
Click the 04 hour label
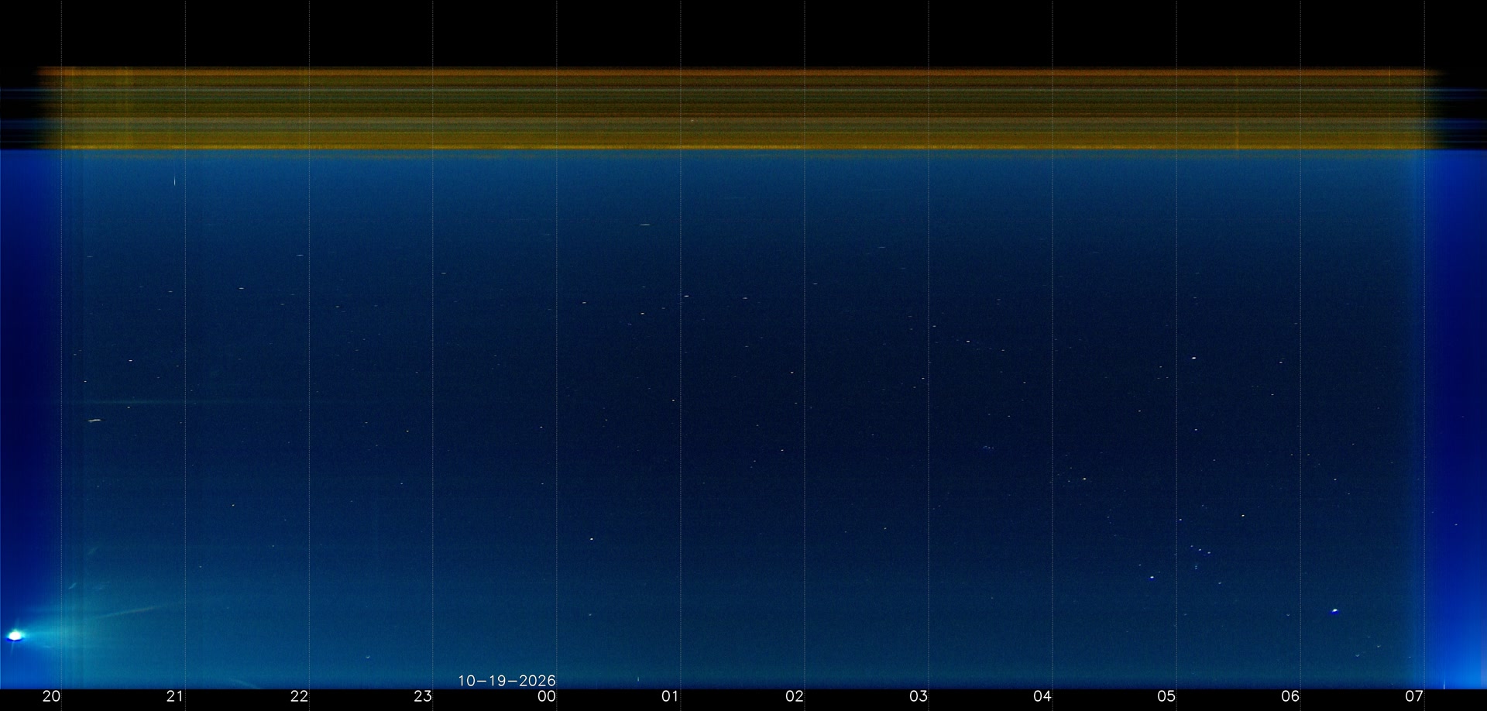click(x=1042, y=696)
